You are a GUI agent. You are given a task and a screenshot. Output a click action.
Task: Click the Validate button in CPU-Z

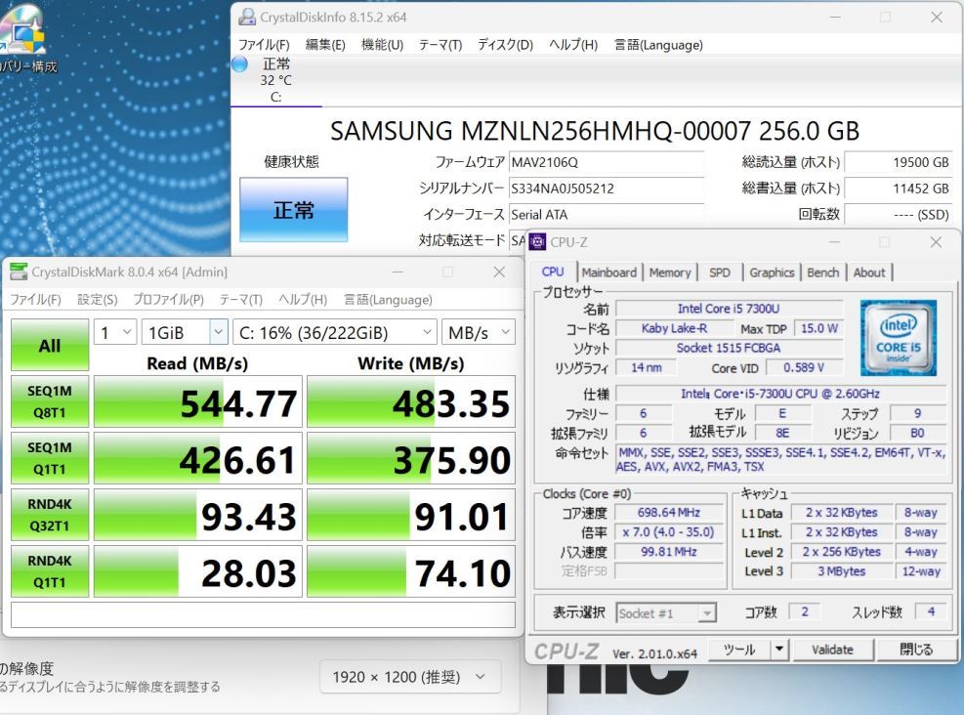tap(832, 650)
